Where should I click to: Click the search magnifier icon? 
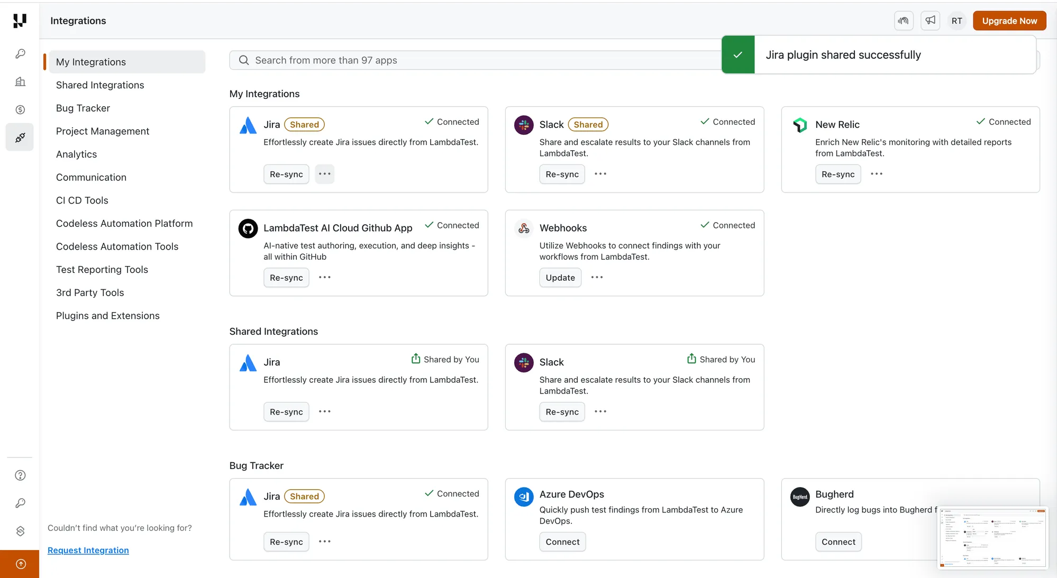pos(244,60)
